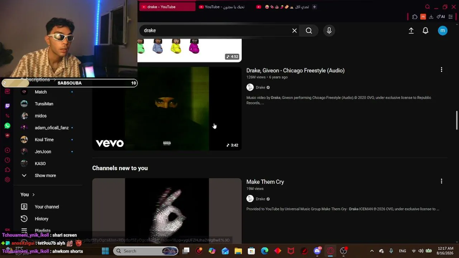The height and width of the screenshot is (258, 459).
Task: Open browser sidebar settings gear
Action: (x=7, y=180)
